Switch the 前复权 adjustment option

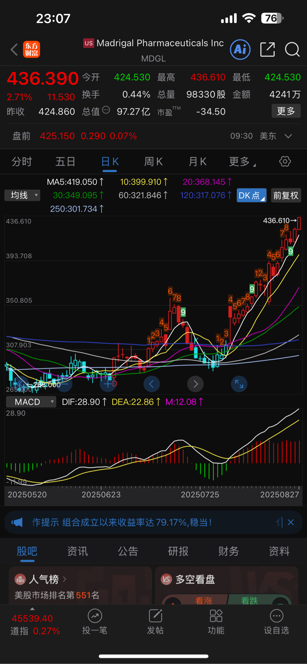(x=286, y=195)
